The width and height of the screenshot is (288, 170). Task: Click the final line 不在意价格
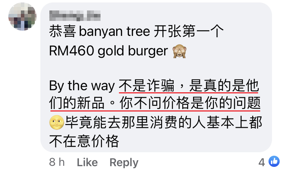tap(84, 141)
